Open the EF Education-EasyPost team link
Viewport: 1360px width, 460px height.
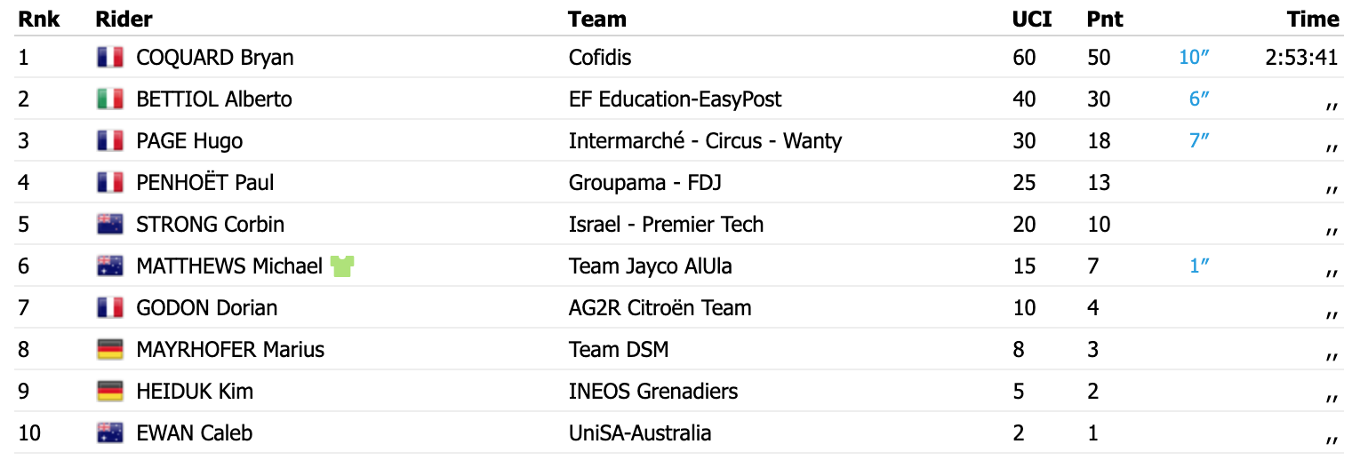[675, 99]
